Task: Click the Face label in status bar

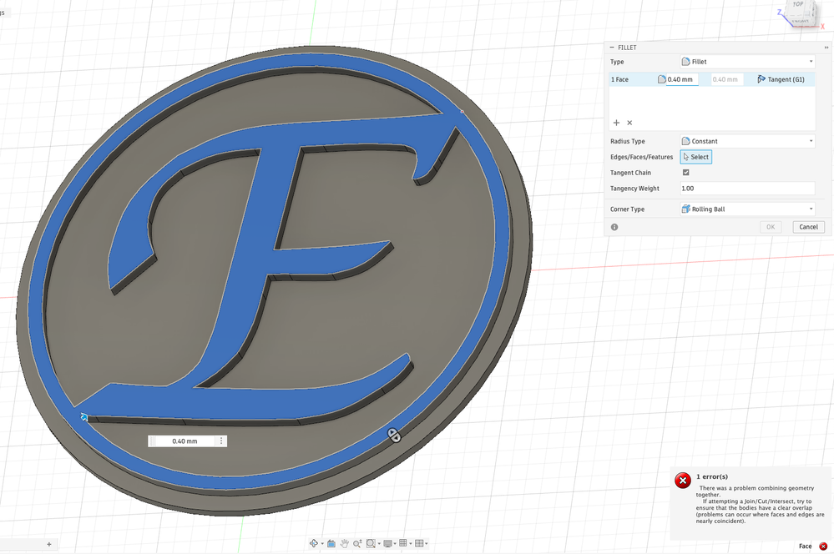Action: (x=806, y=546)
